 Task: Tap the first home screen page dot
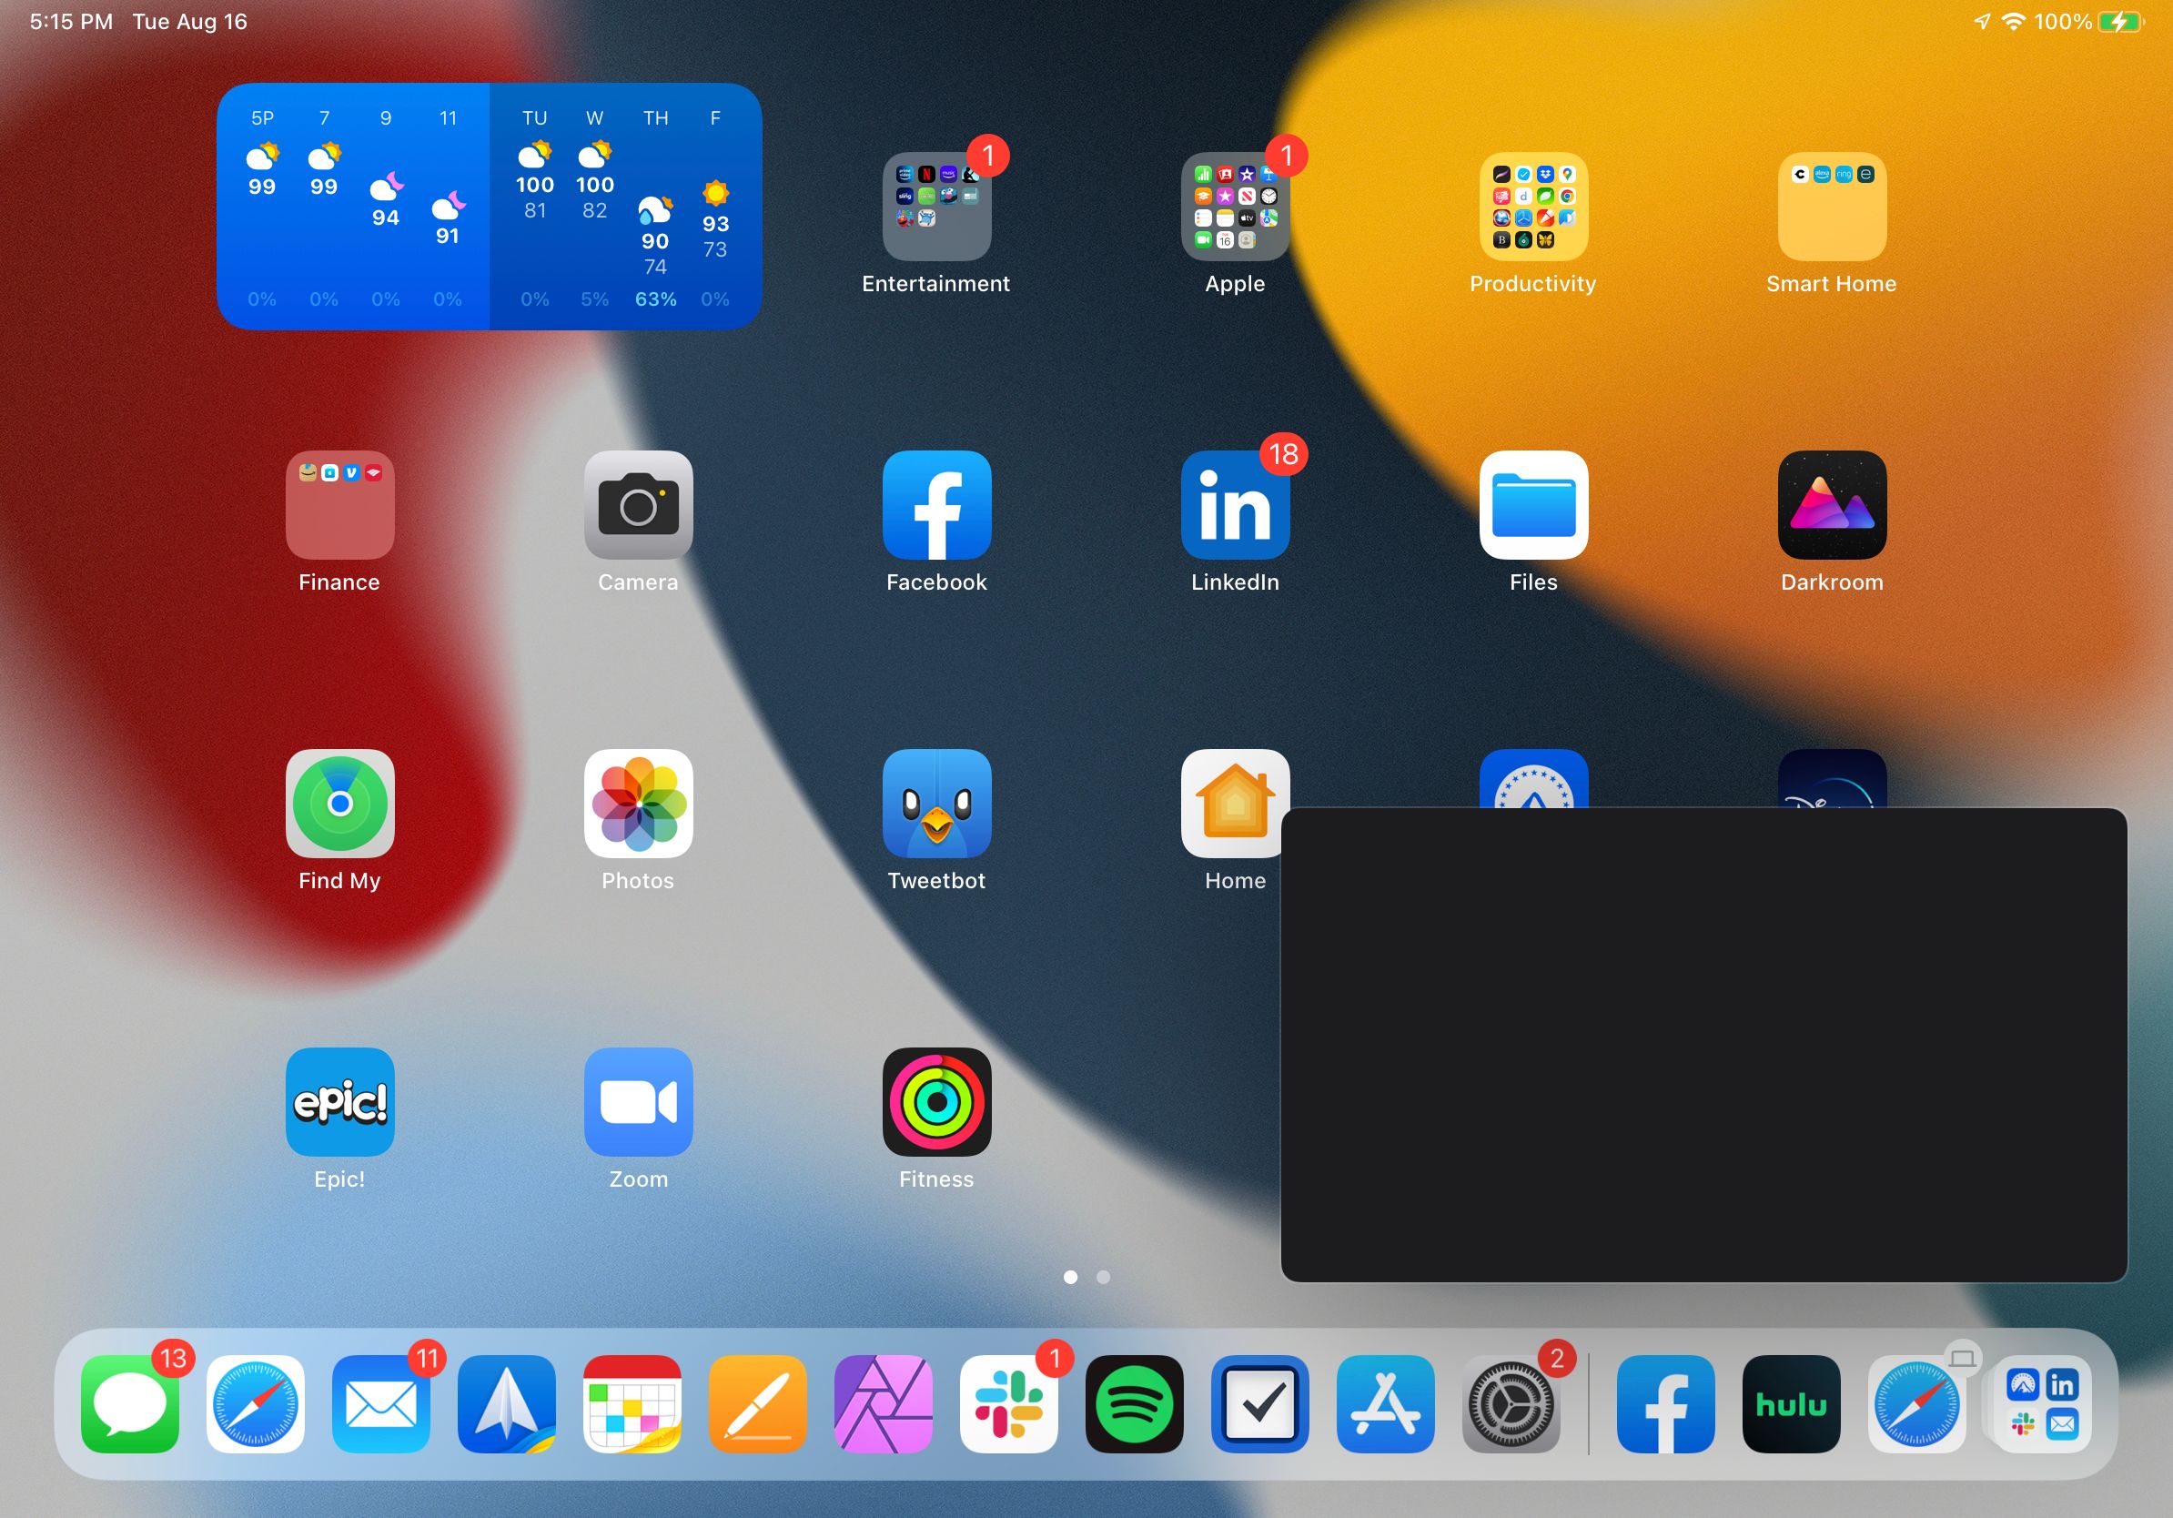(x=1070, y=1277)
